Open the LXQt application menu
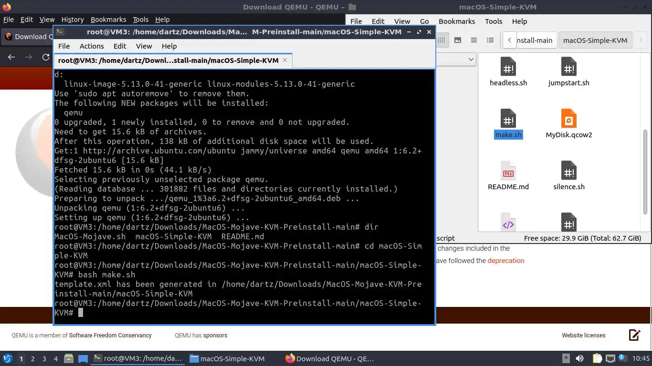 pyautogui.click(x=7, y=358)
